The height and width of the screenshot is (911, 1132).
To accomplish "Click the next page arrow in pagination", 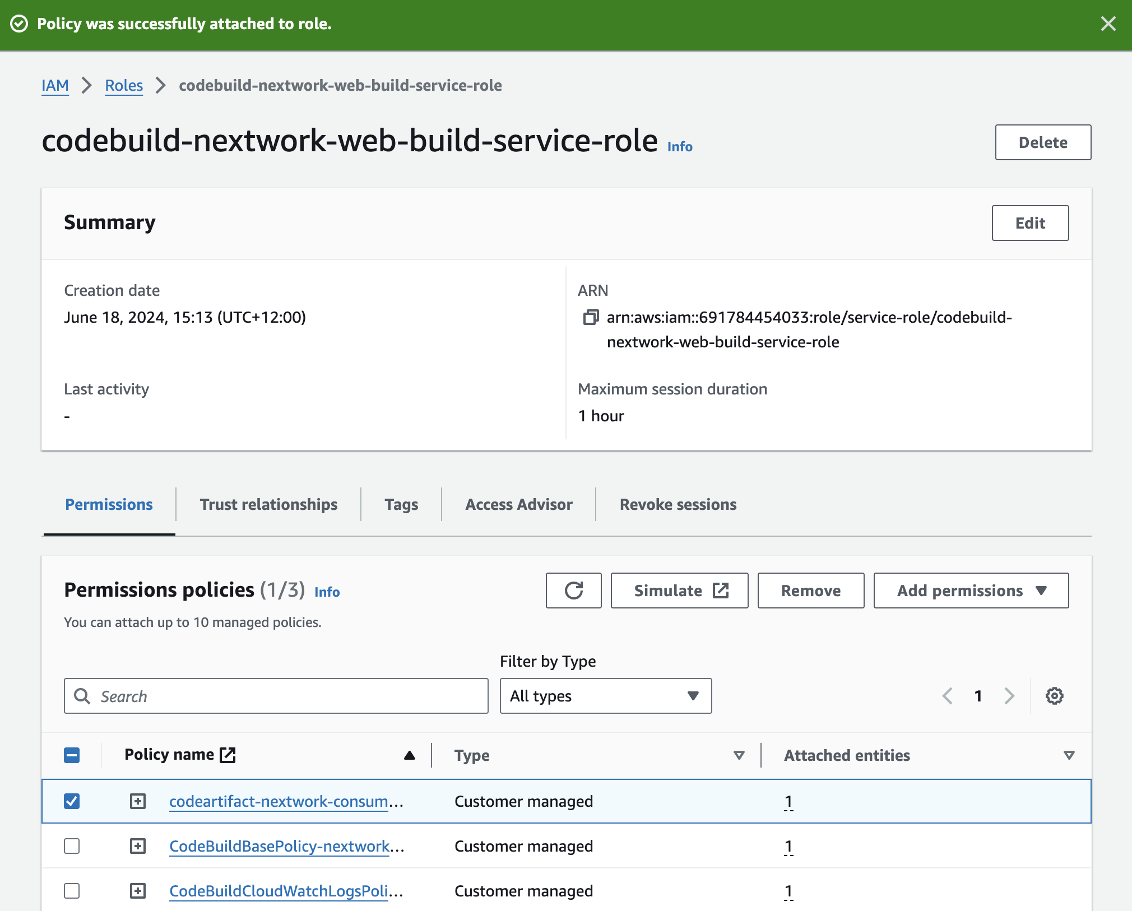I will click(1009, 696).
